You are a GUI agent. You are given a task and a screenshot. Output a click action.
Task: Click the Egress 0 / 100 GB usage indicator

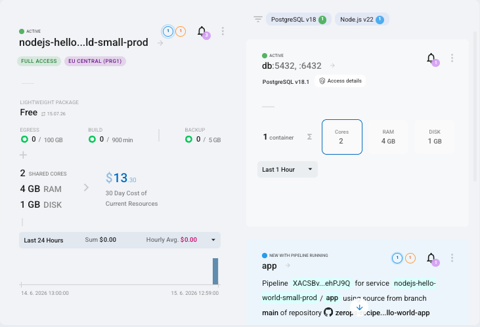41,140
